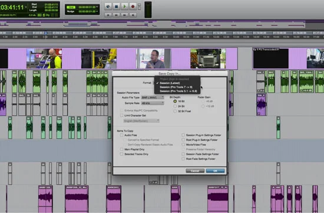324x213 pixels.
Task: Check the Movie/Video Files checkbox
Action: pyautogui.click(x=183, y=145)
